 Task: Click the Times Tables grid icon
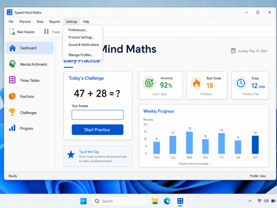pos(12,80)
